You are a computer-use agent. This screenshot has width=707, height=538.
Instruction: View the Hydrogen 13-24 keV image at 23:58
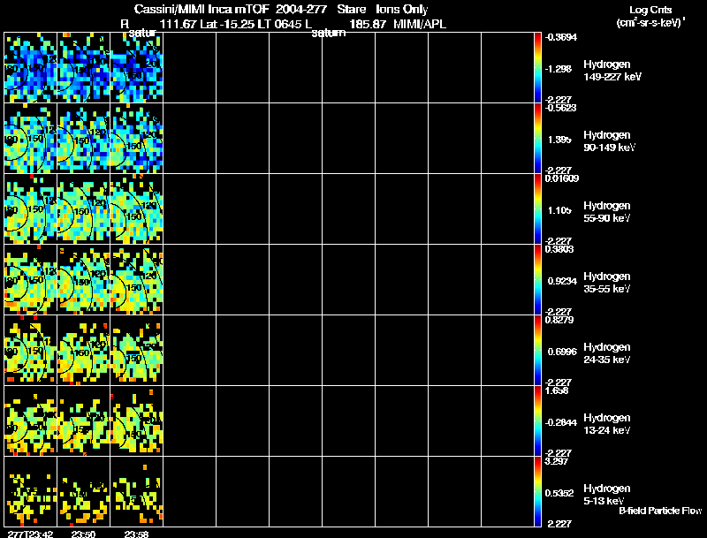[137, 421]
